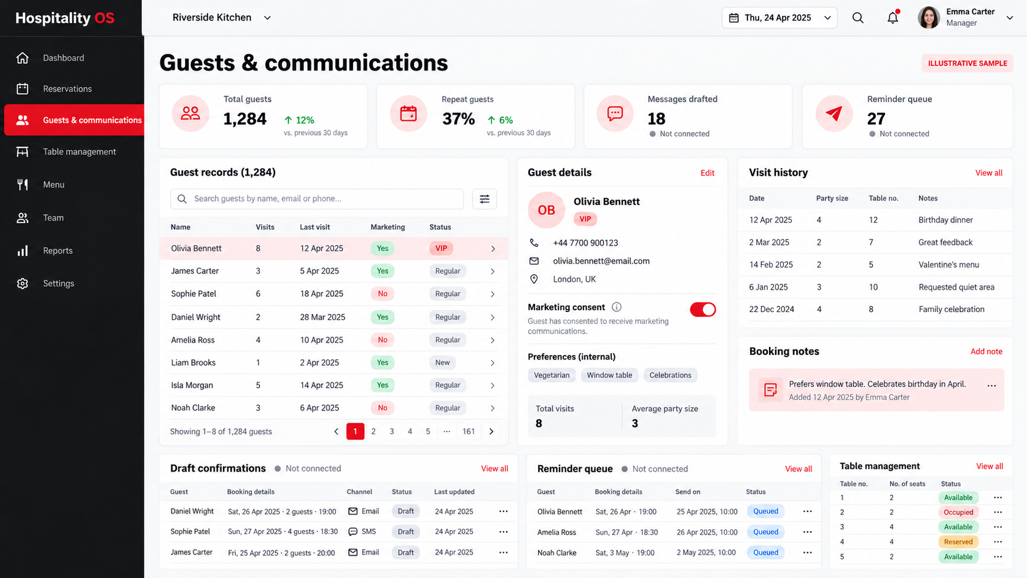
Task: Open options for Daniel Wright draft confirmation
Action: [x=504, y=511]
